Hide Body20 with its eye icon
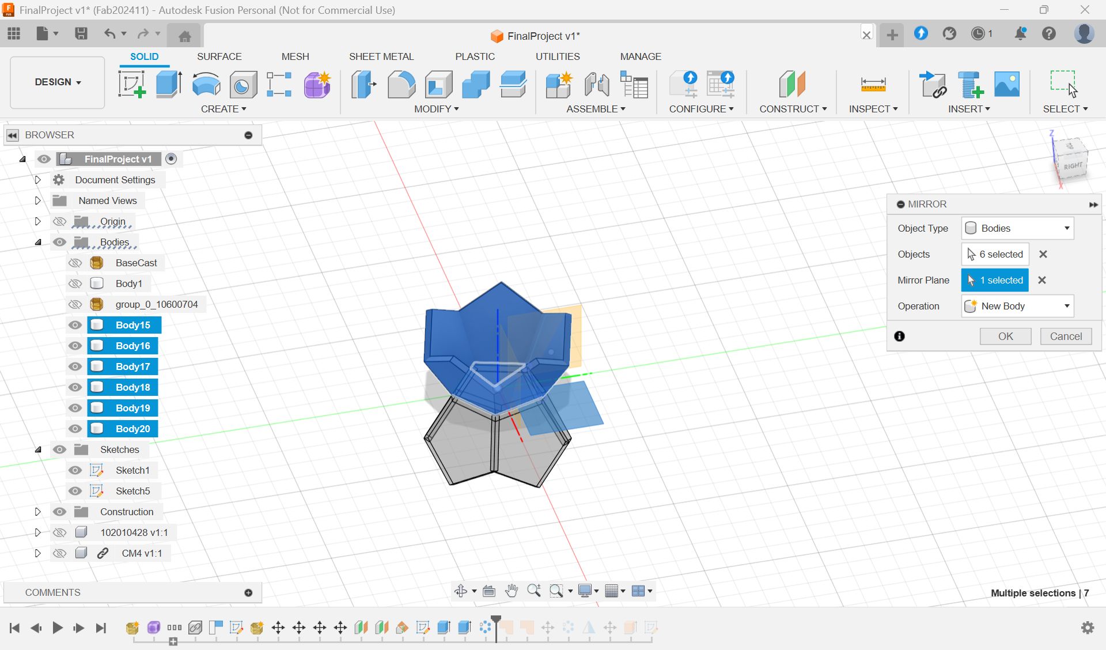 [x=75, y=429]
